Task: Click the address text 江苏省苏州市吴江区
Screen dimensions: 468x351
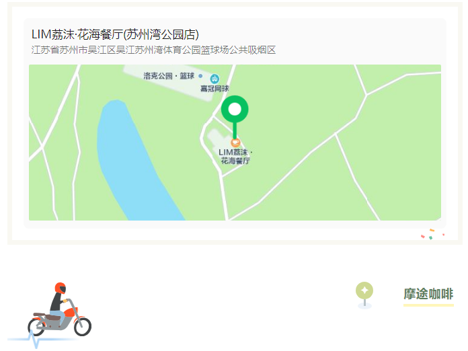Action: coord(73,50)
